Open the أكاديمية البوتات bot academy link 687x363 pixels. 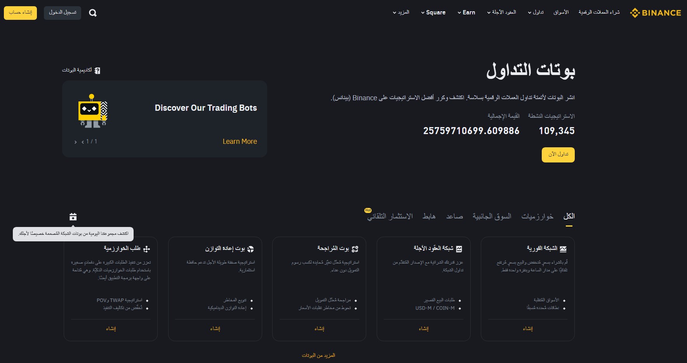(x=77, y=70)
